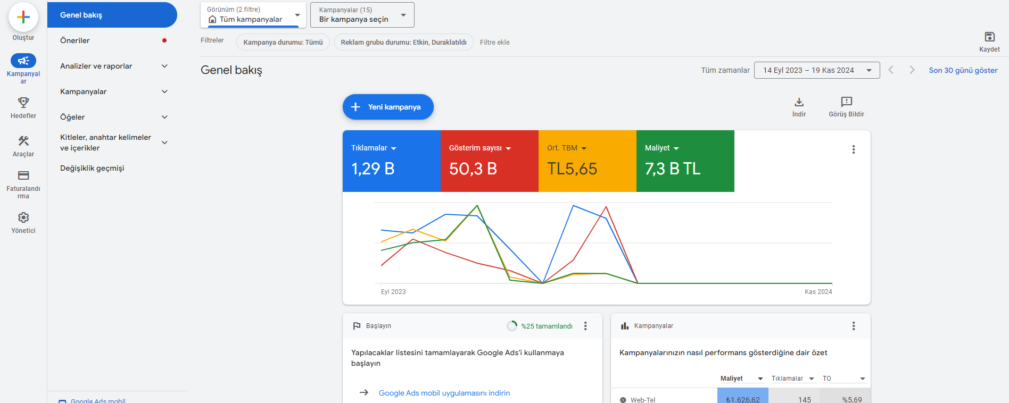Click the Görüş Bildir feedback icon
The image size is (1009, 403).
tap(847, 102)
